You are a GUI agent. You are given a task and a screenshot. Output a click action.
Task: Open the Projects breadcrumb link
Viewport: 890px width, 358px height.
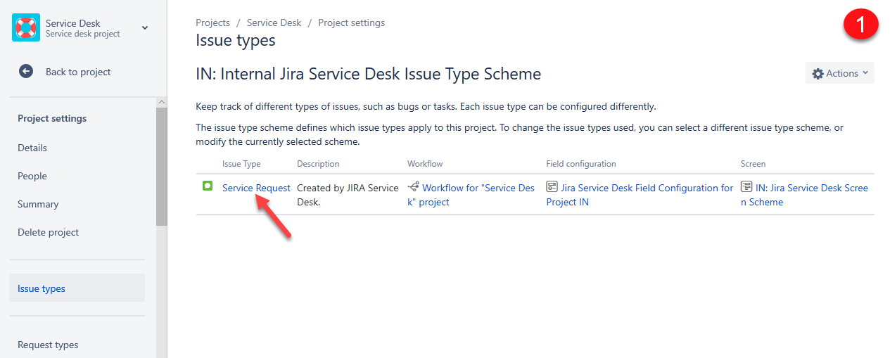click(x=212, y=23)
